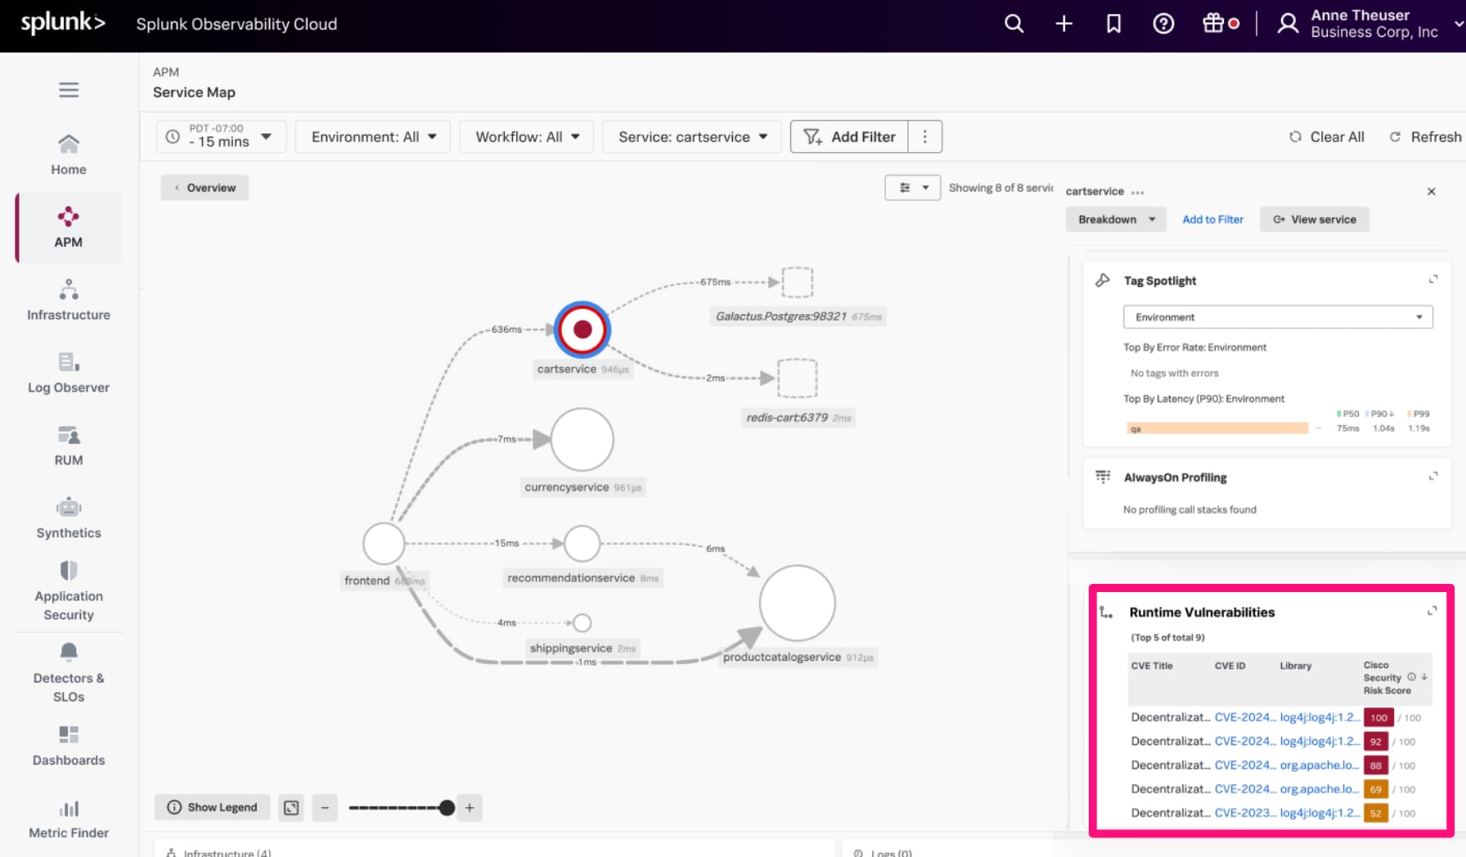
Task: Click the gift box what's new icon
Action: (1213, 24)
